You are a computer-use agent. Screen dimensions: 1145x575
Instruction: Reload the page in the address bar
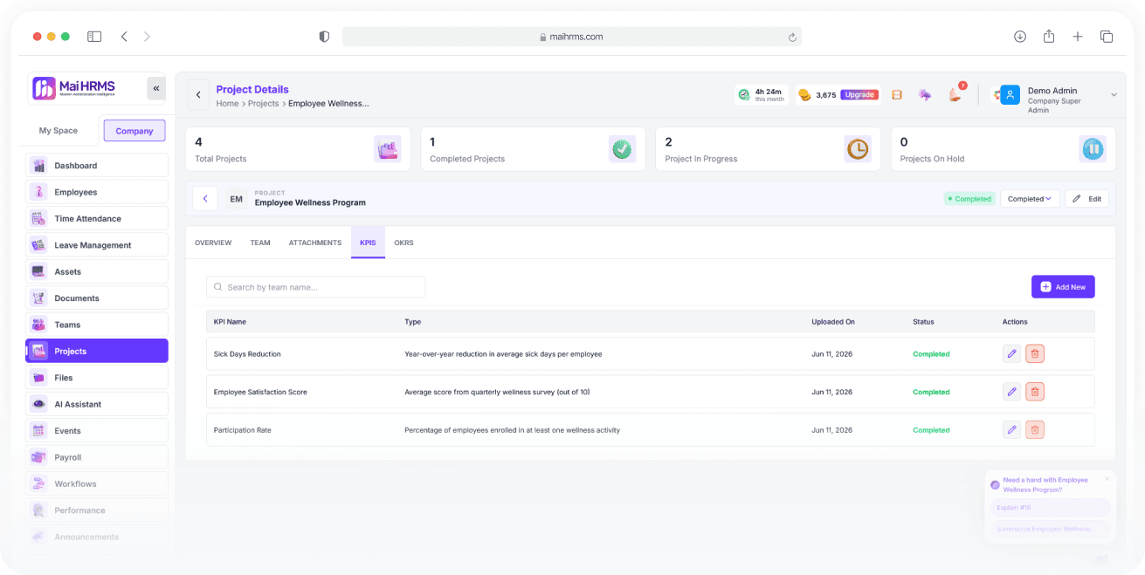(792, 37)
